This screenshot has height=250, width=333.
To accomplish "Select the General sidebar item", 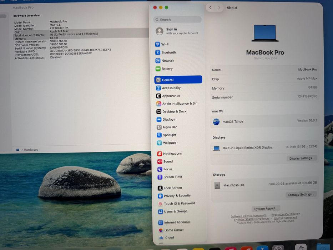I will point(178,80).
